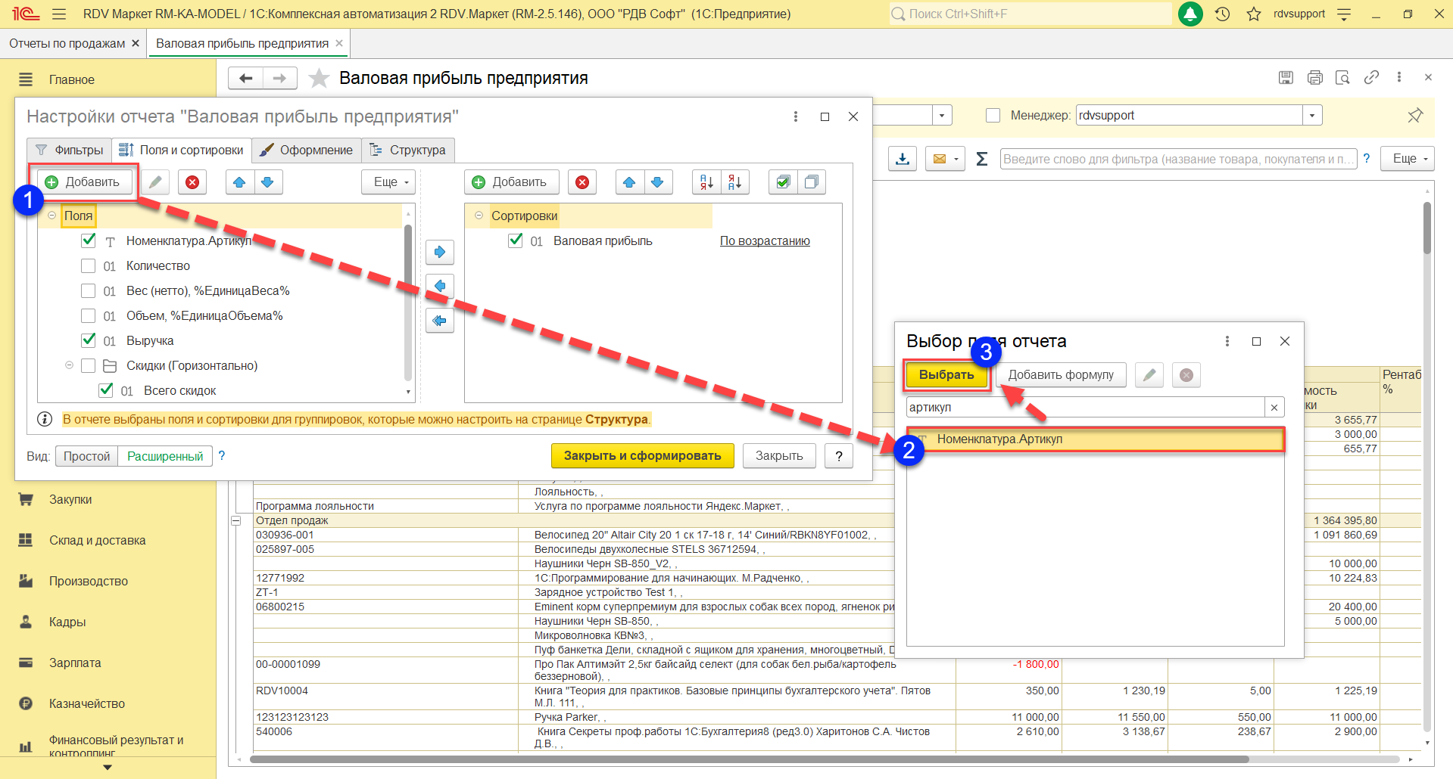Viewport: 1453px width, 779px height.
Task: Click the notifications bell icon
Action: click(1190, 14)
